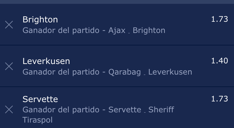Select the Brighton selection title
The width and height of the screenshot is (234, 128).
(40, 20)
